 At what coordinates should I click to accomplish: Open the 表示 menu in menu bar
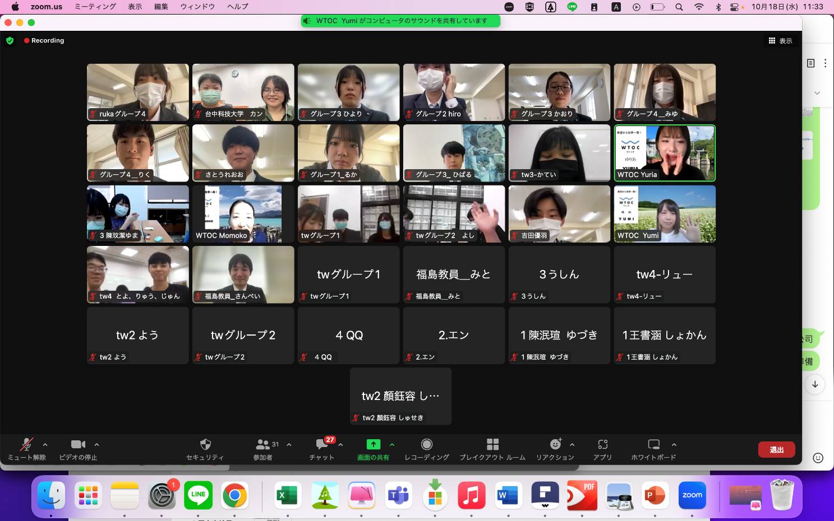(135, 7)
